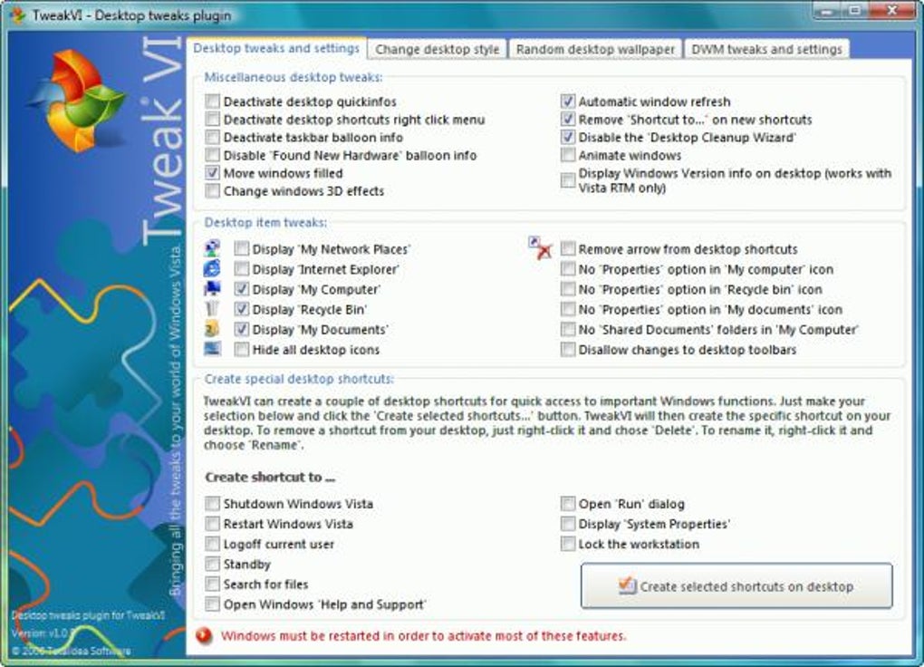The height and width of the screenshot is (667, 924).
Task: Close the TweakVI window
Action: pos(892,10)
